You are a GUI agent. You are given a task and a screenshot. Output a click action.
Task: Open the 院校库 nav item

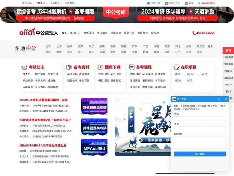click(x=155, y=33)
